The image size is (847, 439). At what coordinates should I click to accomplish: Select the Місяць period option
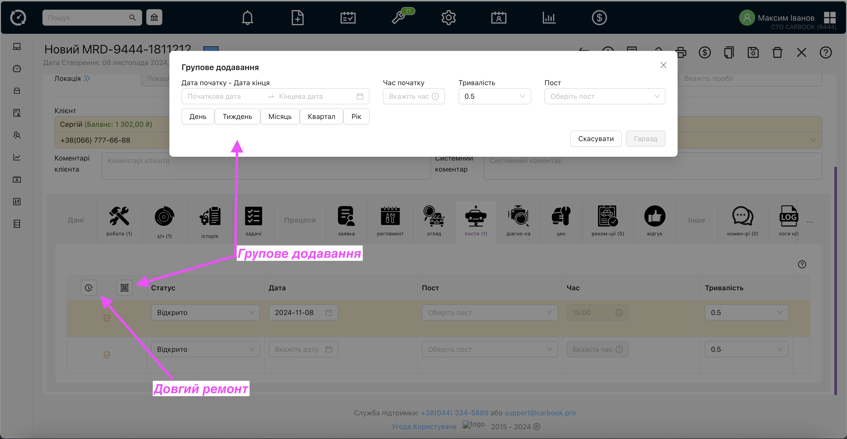point(280,117)
